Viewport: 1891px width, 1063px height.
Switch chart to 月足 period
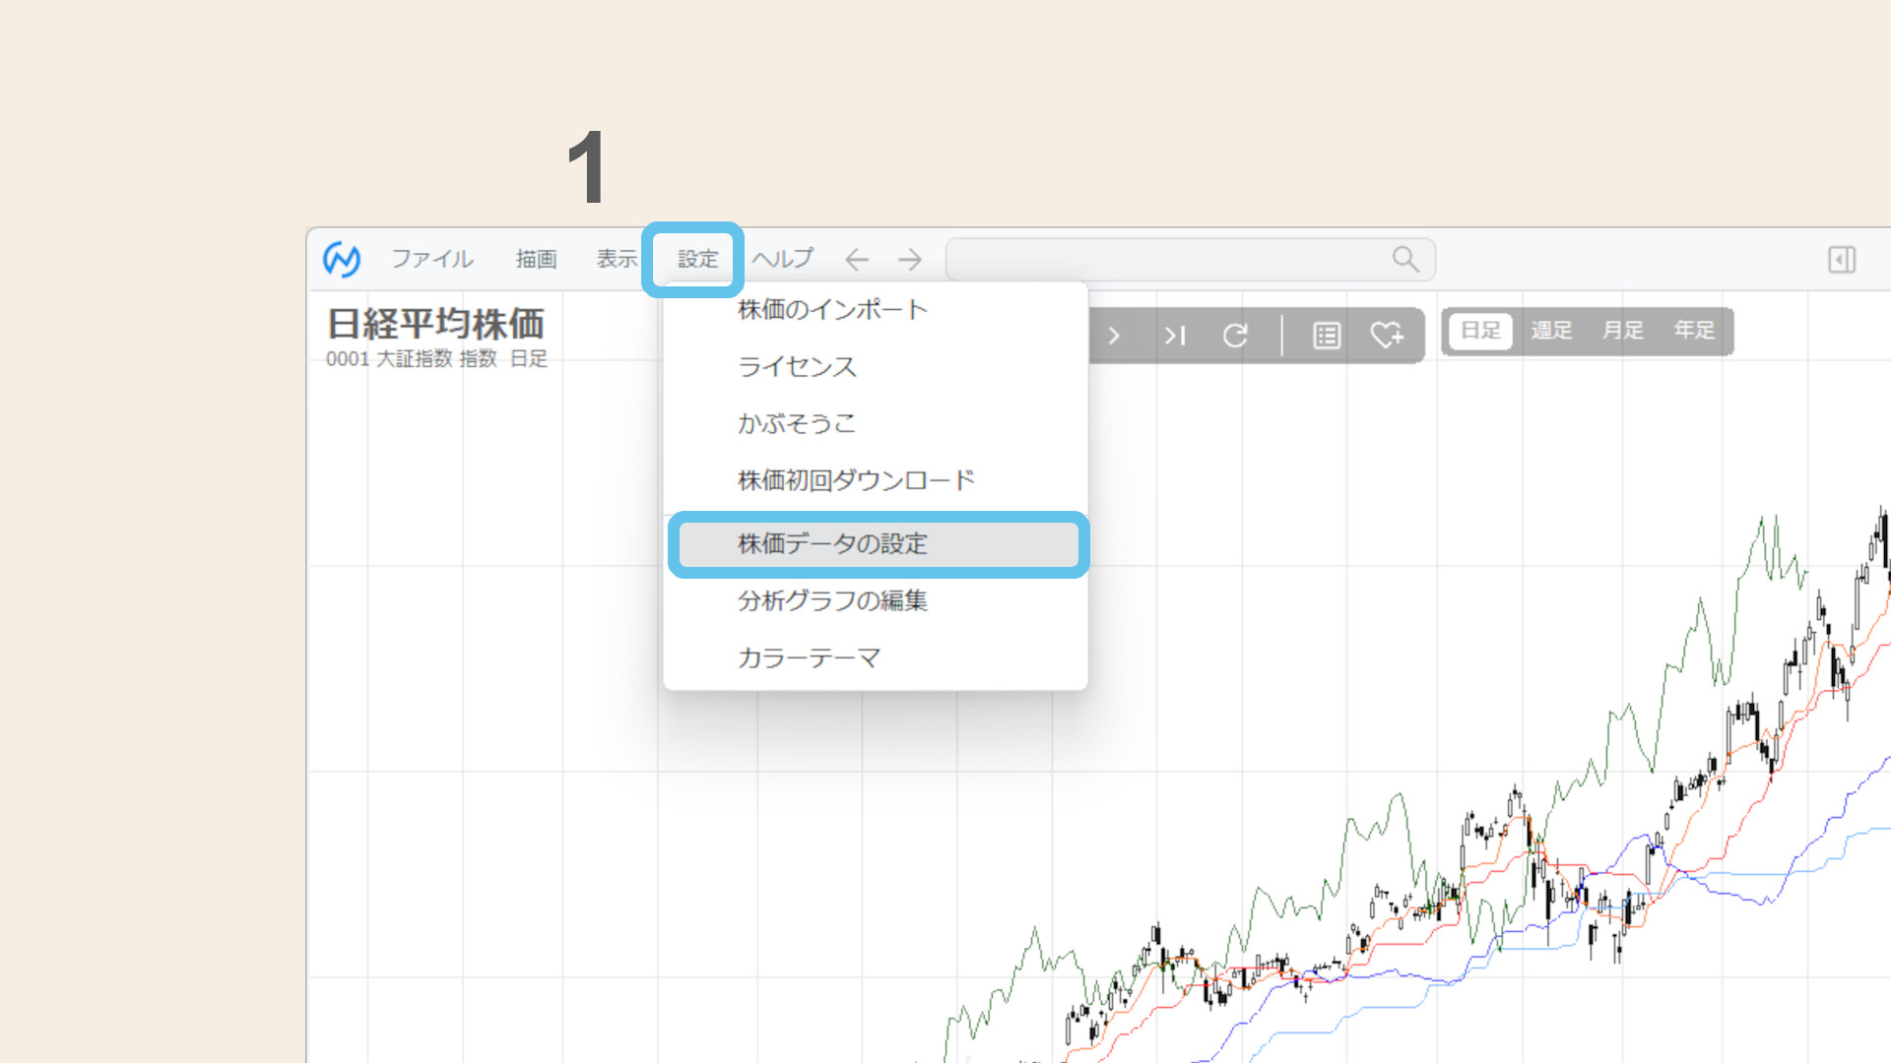pyautogui.click(x=1622, y=331)
